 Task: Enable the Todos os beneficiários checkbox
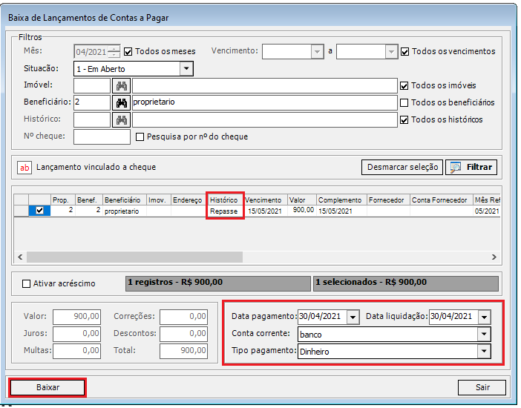click(404, 103)
